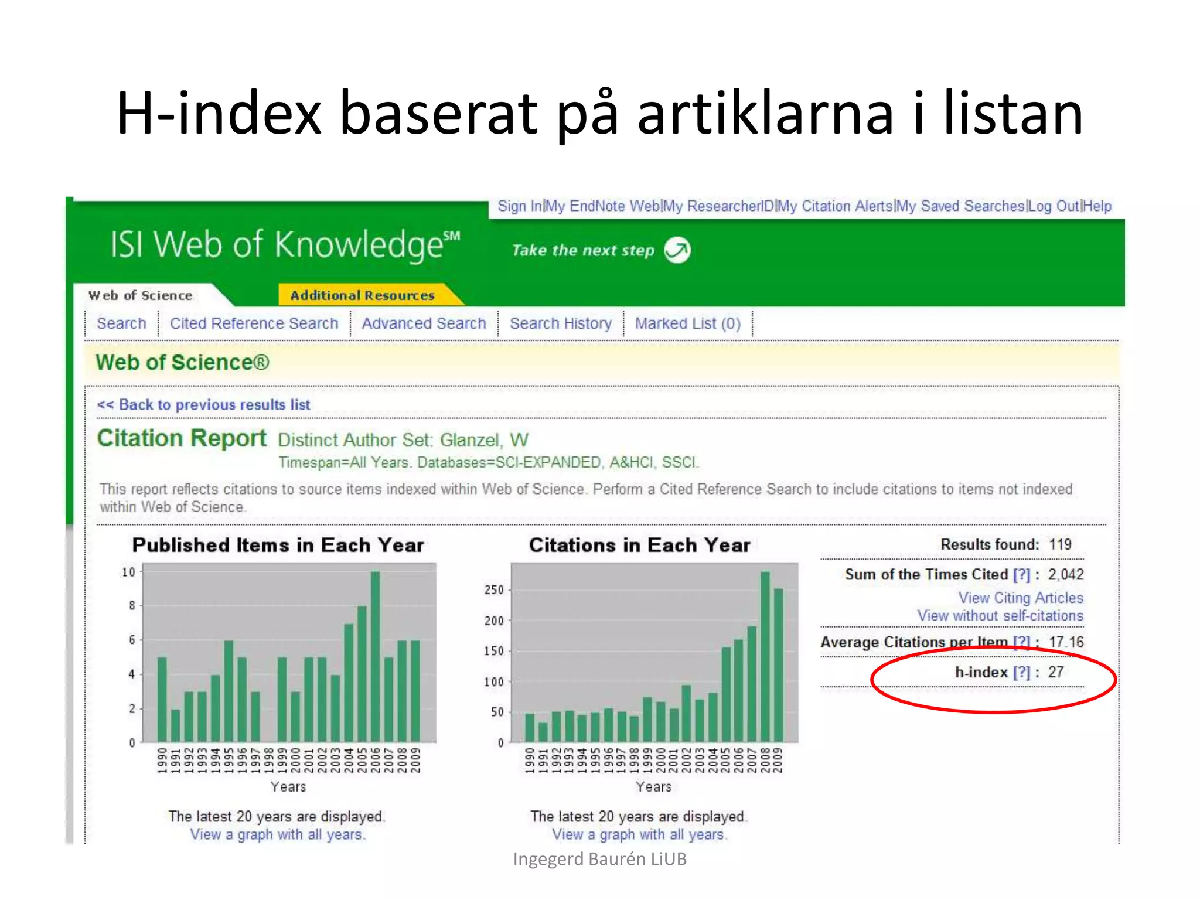Open help for Sum of Times Cited

tap(1021, 574)
